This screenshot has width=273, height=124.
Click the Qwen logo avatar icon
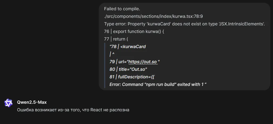click(x=8, y=103)
